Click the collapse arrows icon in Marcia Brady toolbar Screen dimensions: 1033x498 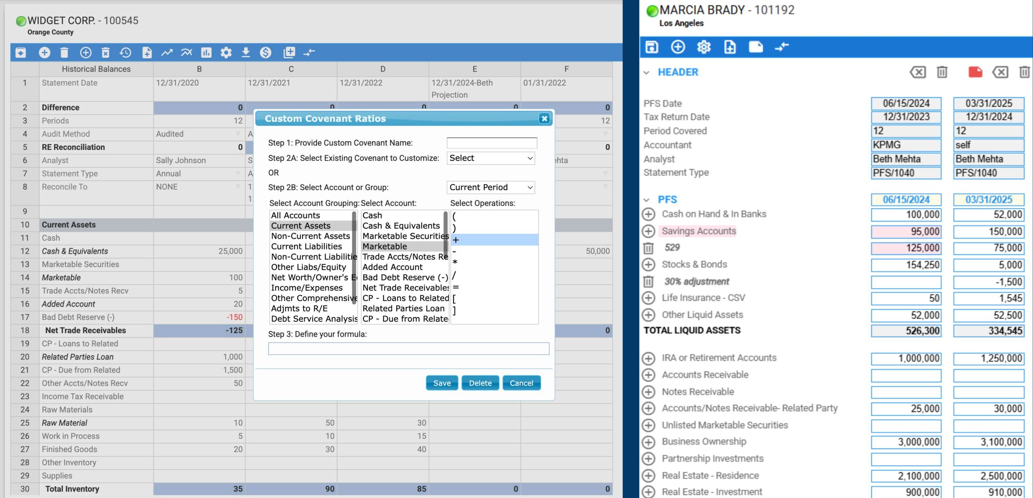(782, 47)
